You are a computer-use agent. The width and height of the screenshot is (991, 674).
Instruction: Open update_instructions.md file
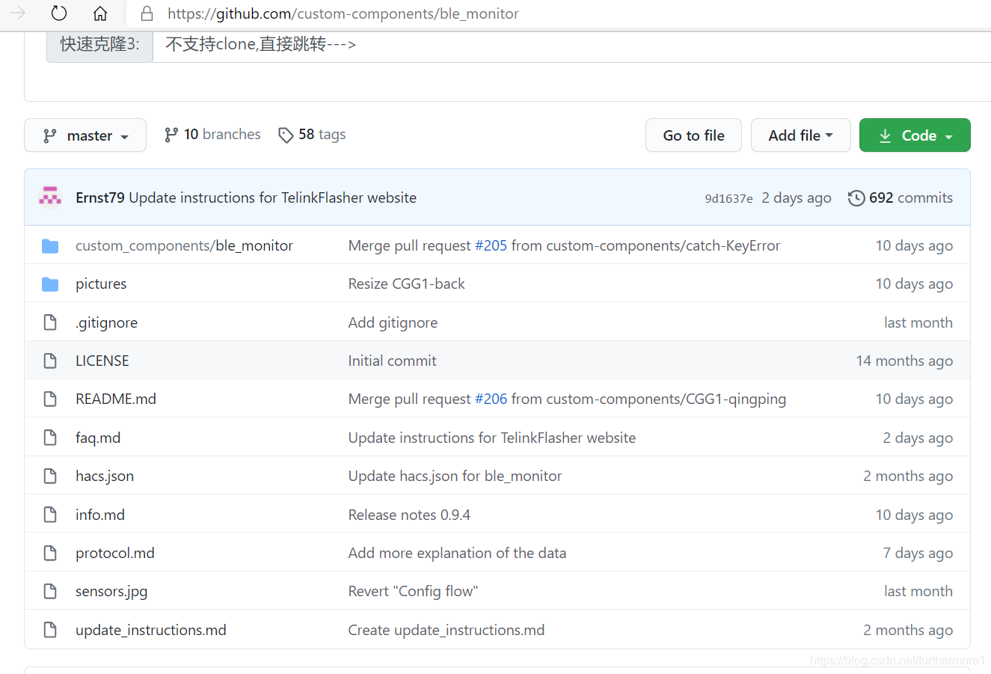[151, 630]
